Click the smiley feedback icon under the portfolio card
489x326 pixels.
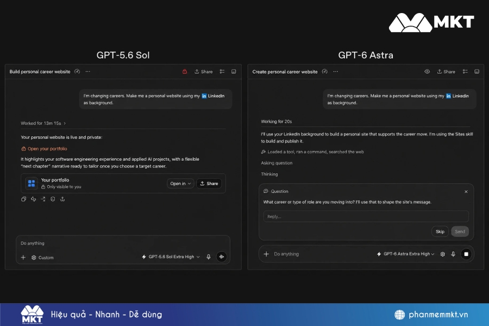[x=53, y=199]
